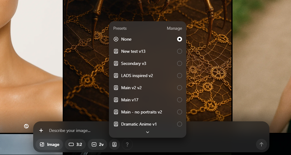Click the up-arrow submit button
291x155 pixels.
tap(261, 144)
